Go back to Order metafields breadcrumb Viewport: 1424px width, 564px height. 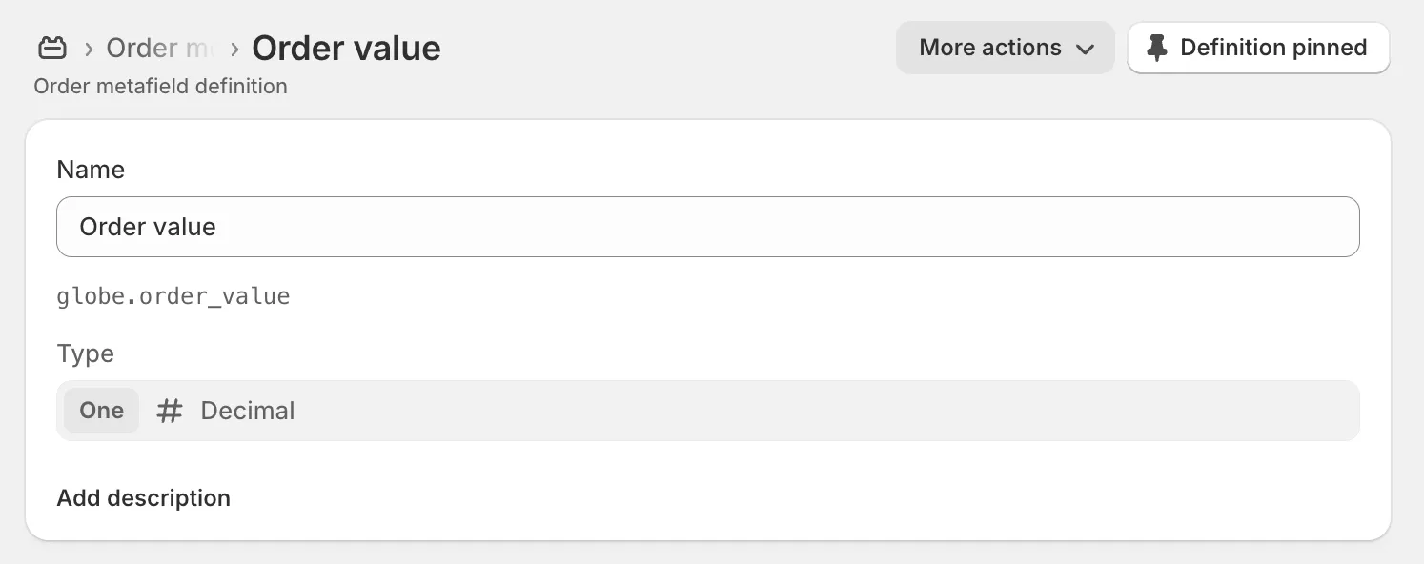(x=158, y=49)
